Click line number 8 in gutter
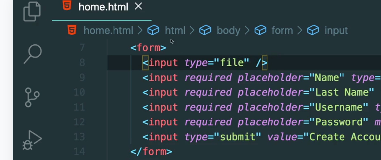This screenshot has height=160, width=381. pos(82,63)
